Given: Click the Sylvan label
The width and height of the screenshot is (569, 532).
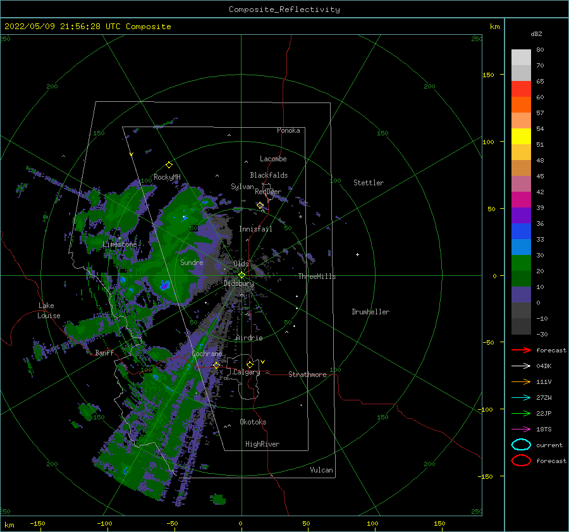Looking at the screenshot, I should [242, 187].
